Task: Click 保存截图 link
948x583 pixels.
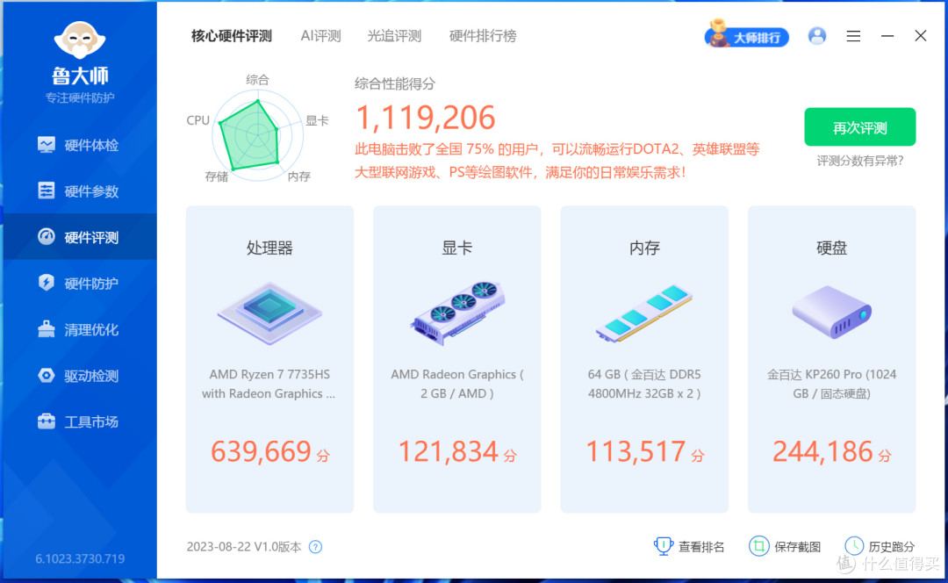Action: 785,547
